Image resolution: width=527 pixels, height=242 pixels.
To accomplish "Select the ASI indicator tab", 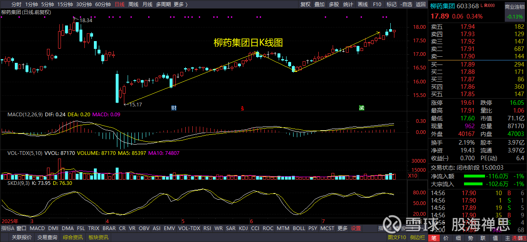I will click(x=157, y=228).
